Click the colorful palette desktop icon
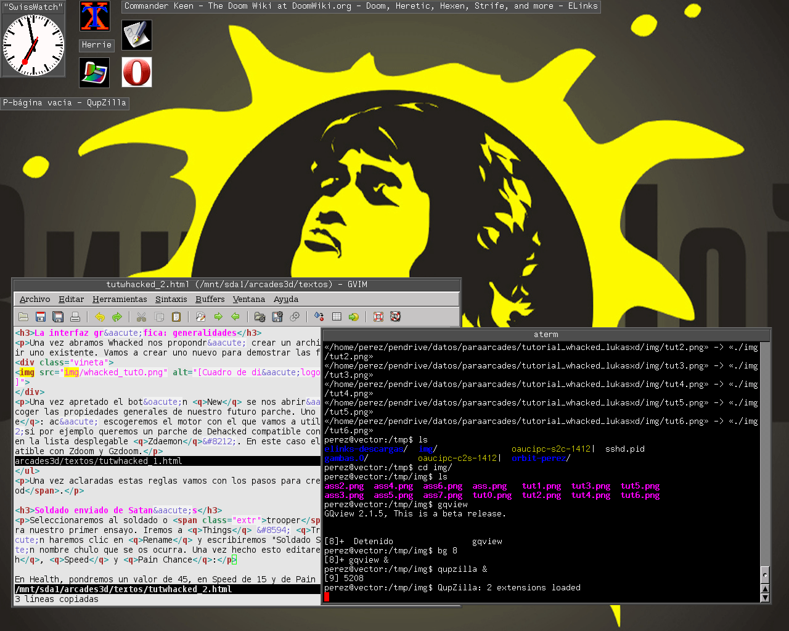Screen dimensions: 789x631 (x=94, y=73)
